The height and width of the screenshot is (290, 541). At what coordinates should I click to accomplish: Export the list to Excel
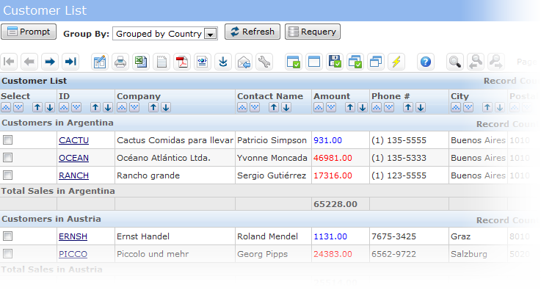(x=141, y=62)
